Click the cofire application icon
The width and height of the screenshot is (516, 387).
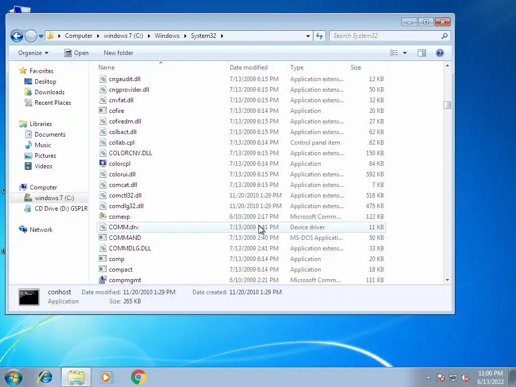tap(103, 110)
